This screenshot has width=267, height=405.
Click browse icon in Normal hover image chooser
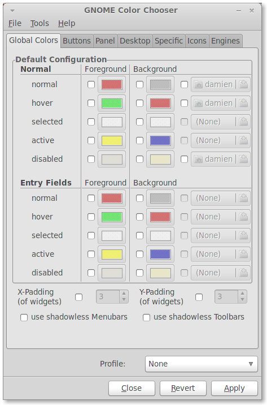pyautogui.click(x=243, y=103)
